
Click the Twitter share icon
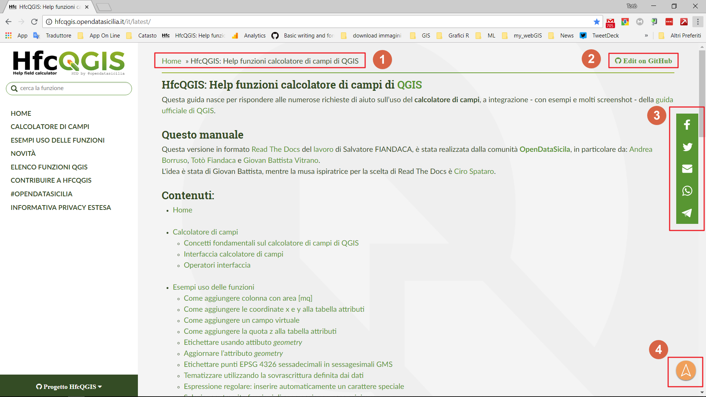point(687,147)
